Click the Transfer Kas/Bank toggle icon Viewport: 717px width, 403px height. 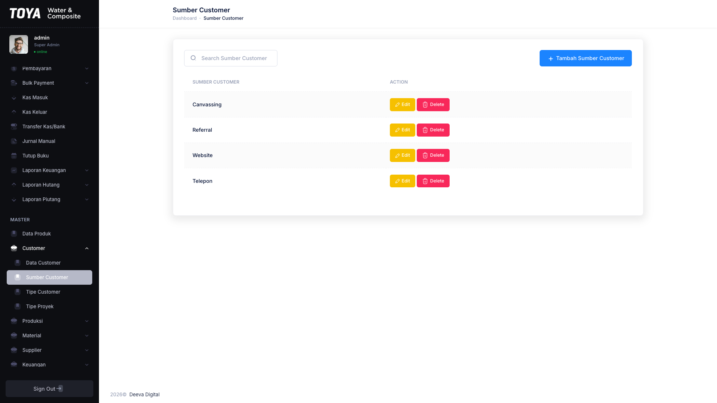(x=14, y=126)
